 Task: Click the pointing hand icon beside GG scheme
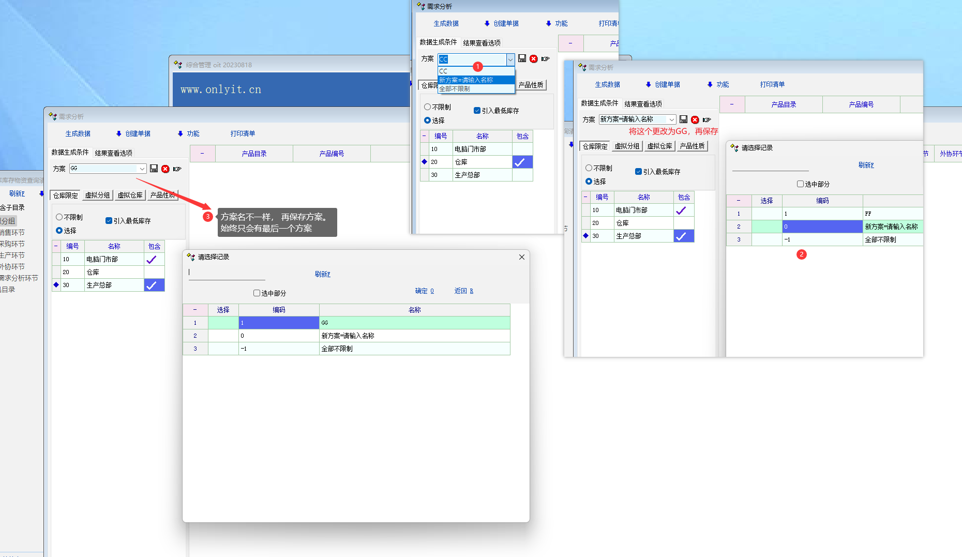(177, 169)
